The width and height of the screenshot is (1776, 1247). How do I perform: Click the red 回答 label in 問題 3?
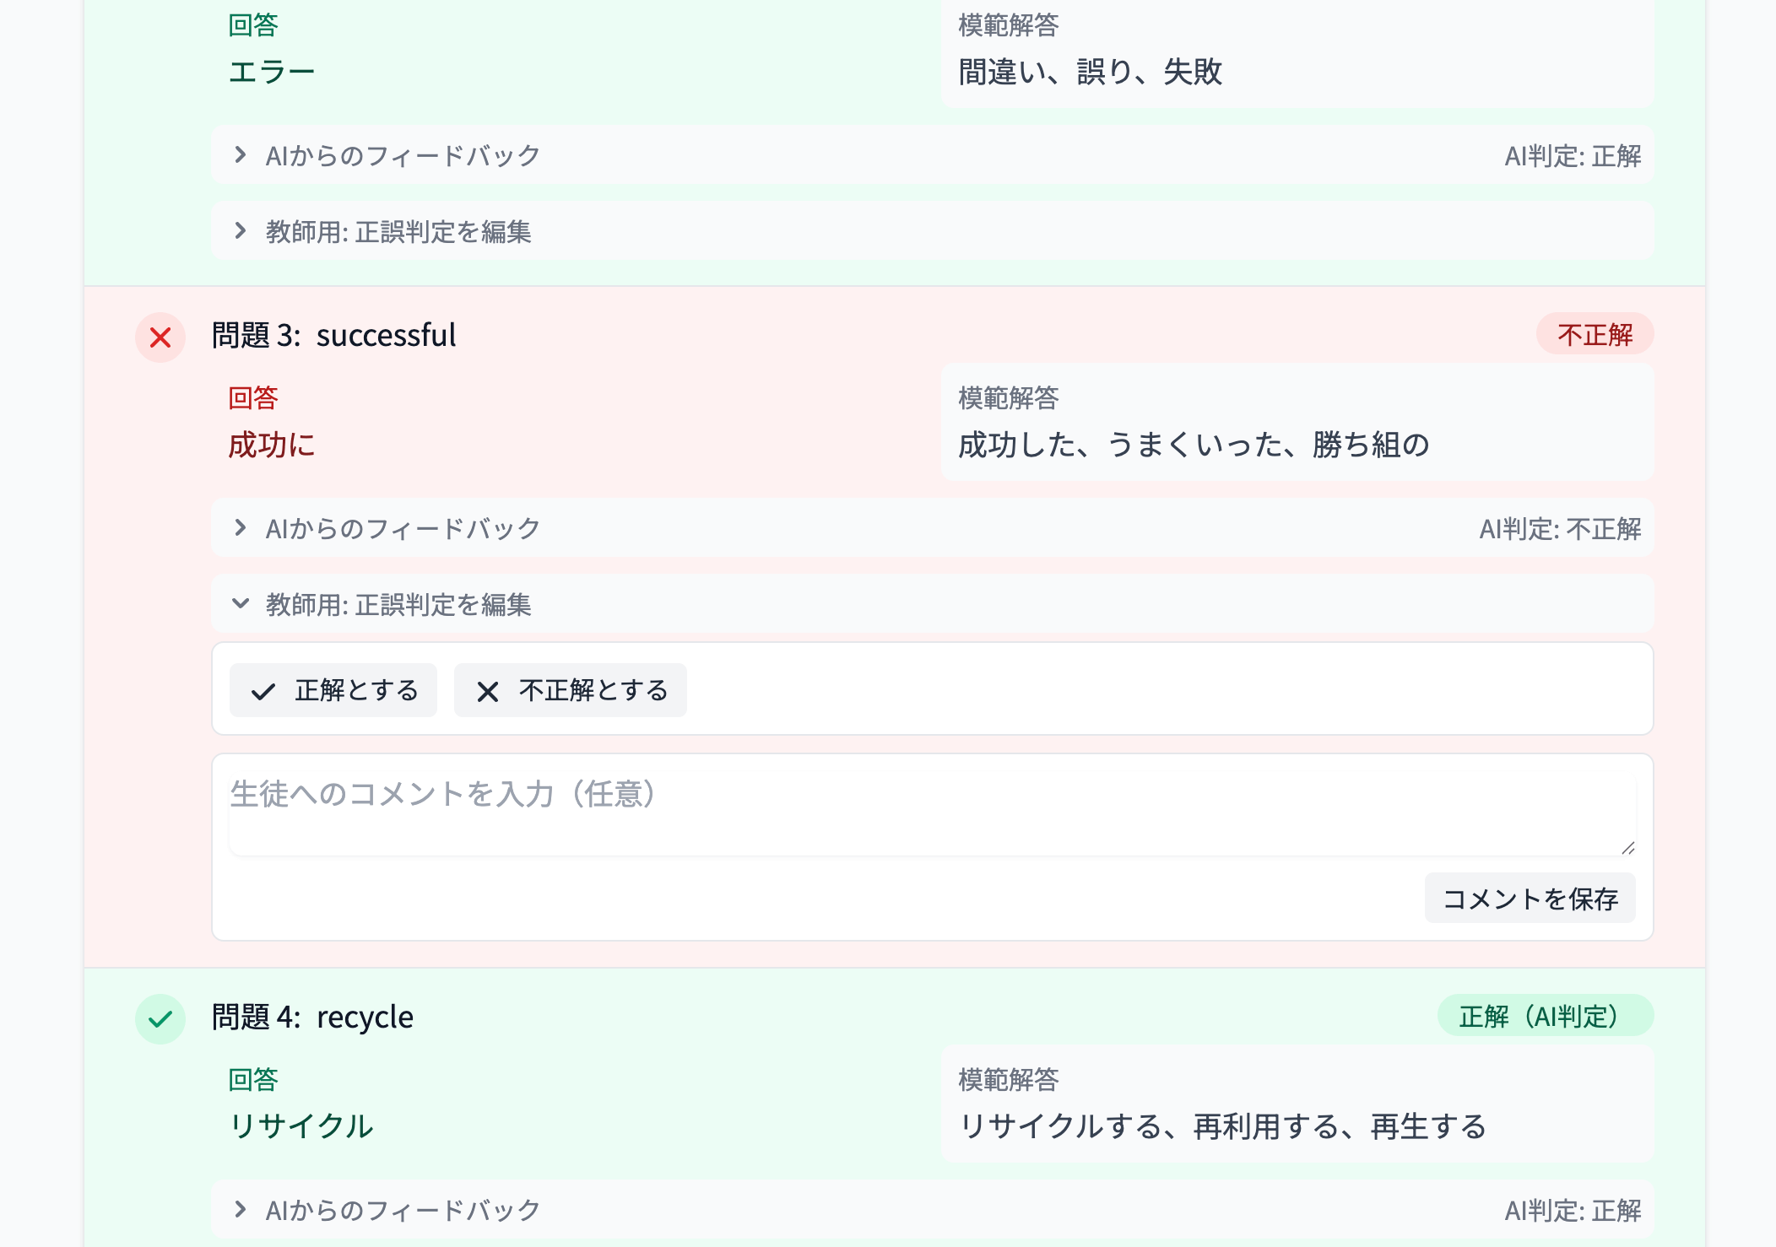coord(253,398)
